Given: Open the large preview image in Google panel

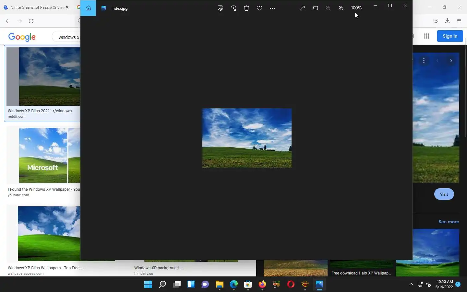Looking at the screenshot, I should point(436,118).
